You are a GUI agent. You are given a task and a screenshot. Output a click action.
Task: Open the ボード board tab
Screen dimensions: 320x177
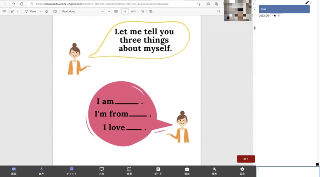click(x=158, y=171)
